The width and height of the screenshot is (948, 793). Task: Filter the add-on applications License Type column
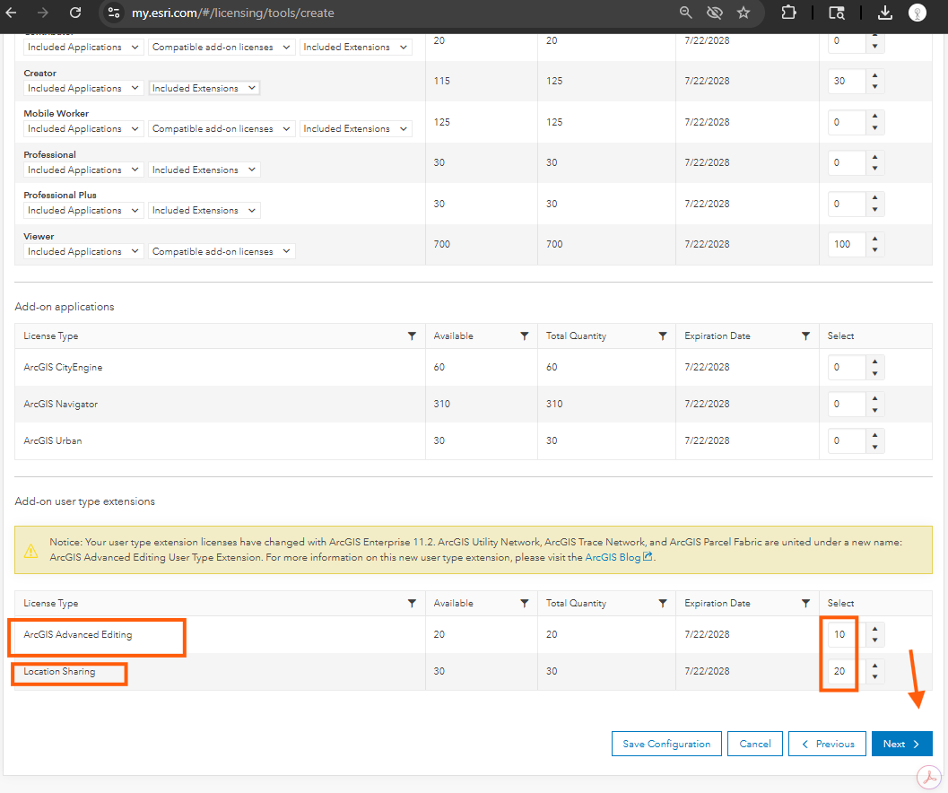[x=412, y=336]
